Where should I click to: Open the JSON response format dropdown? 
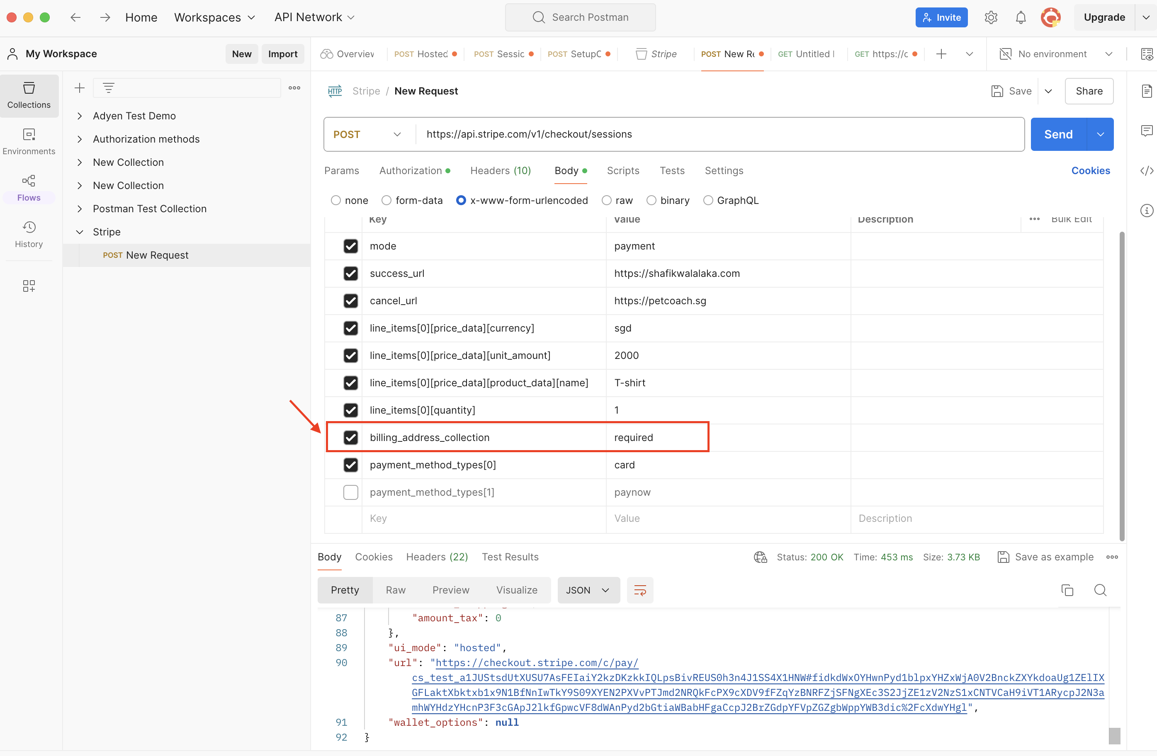[588, 590]
